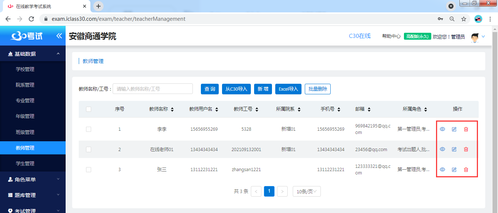
Task: Check the row checkbox for 李李
Action: click(89, 129)
